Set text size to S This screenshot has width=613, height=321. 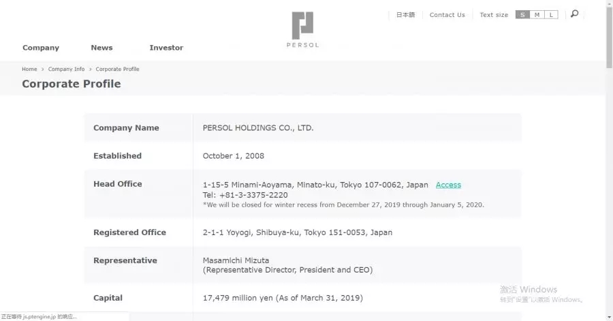pos(522,15)
